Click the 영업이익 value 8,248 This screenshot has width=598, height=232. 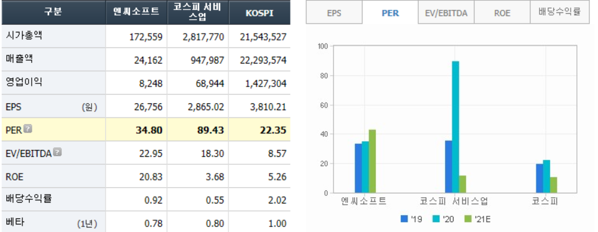(x=151, y=84)
